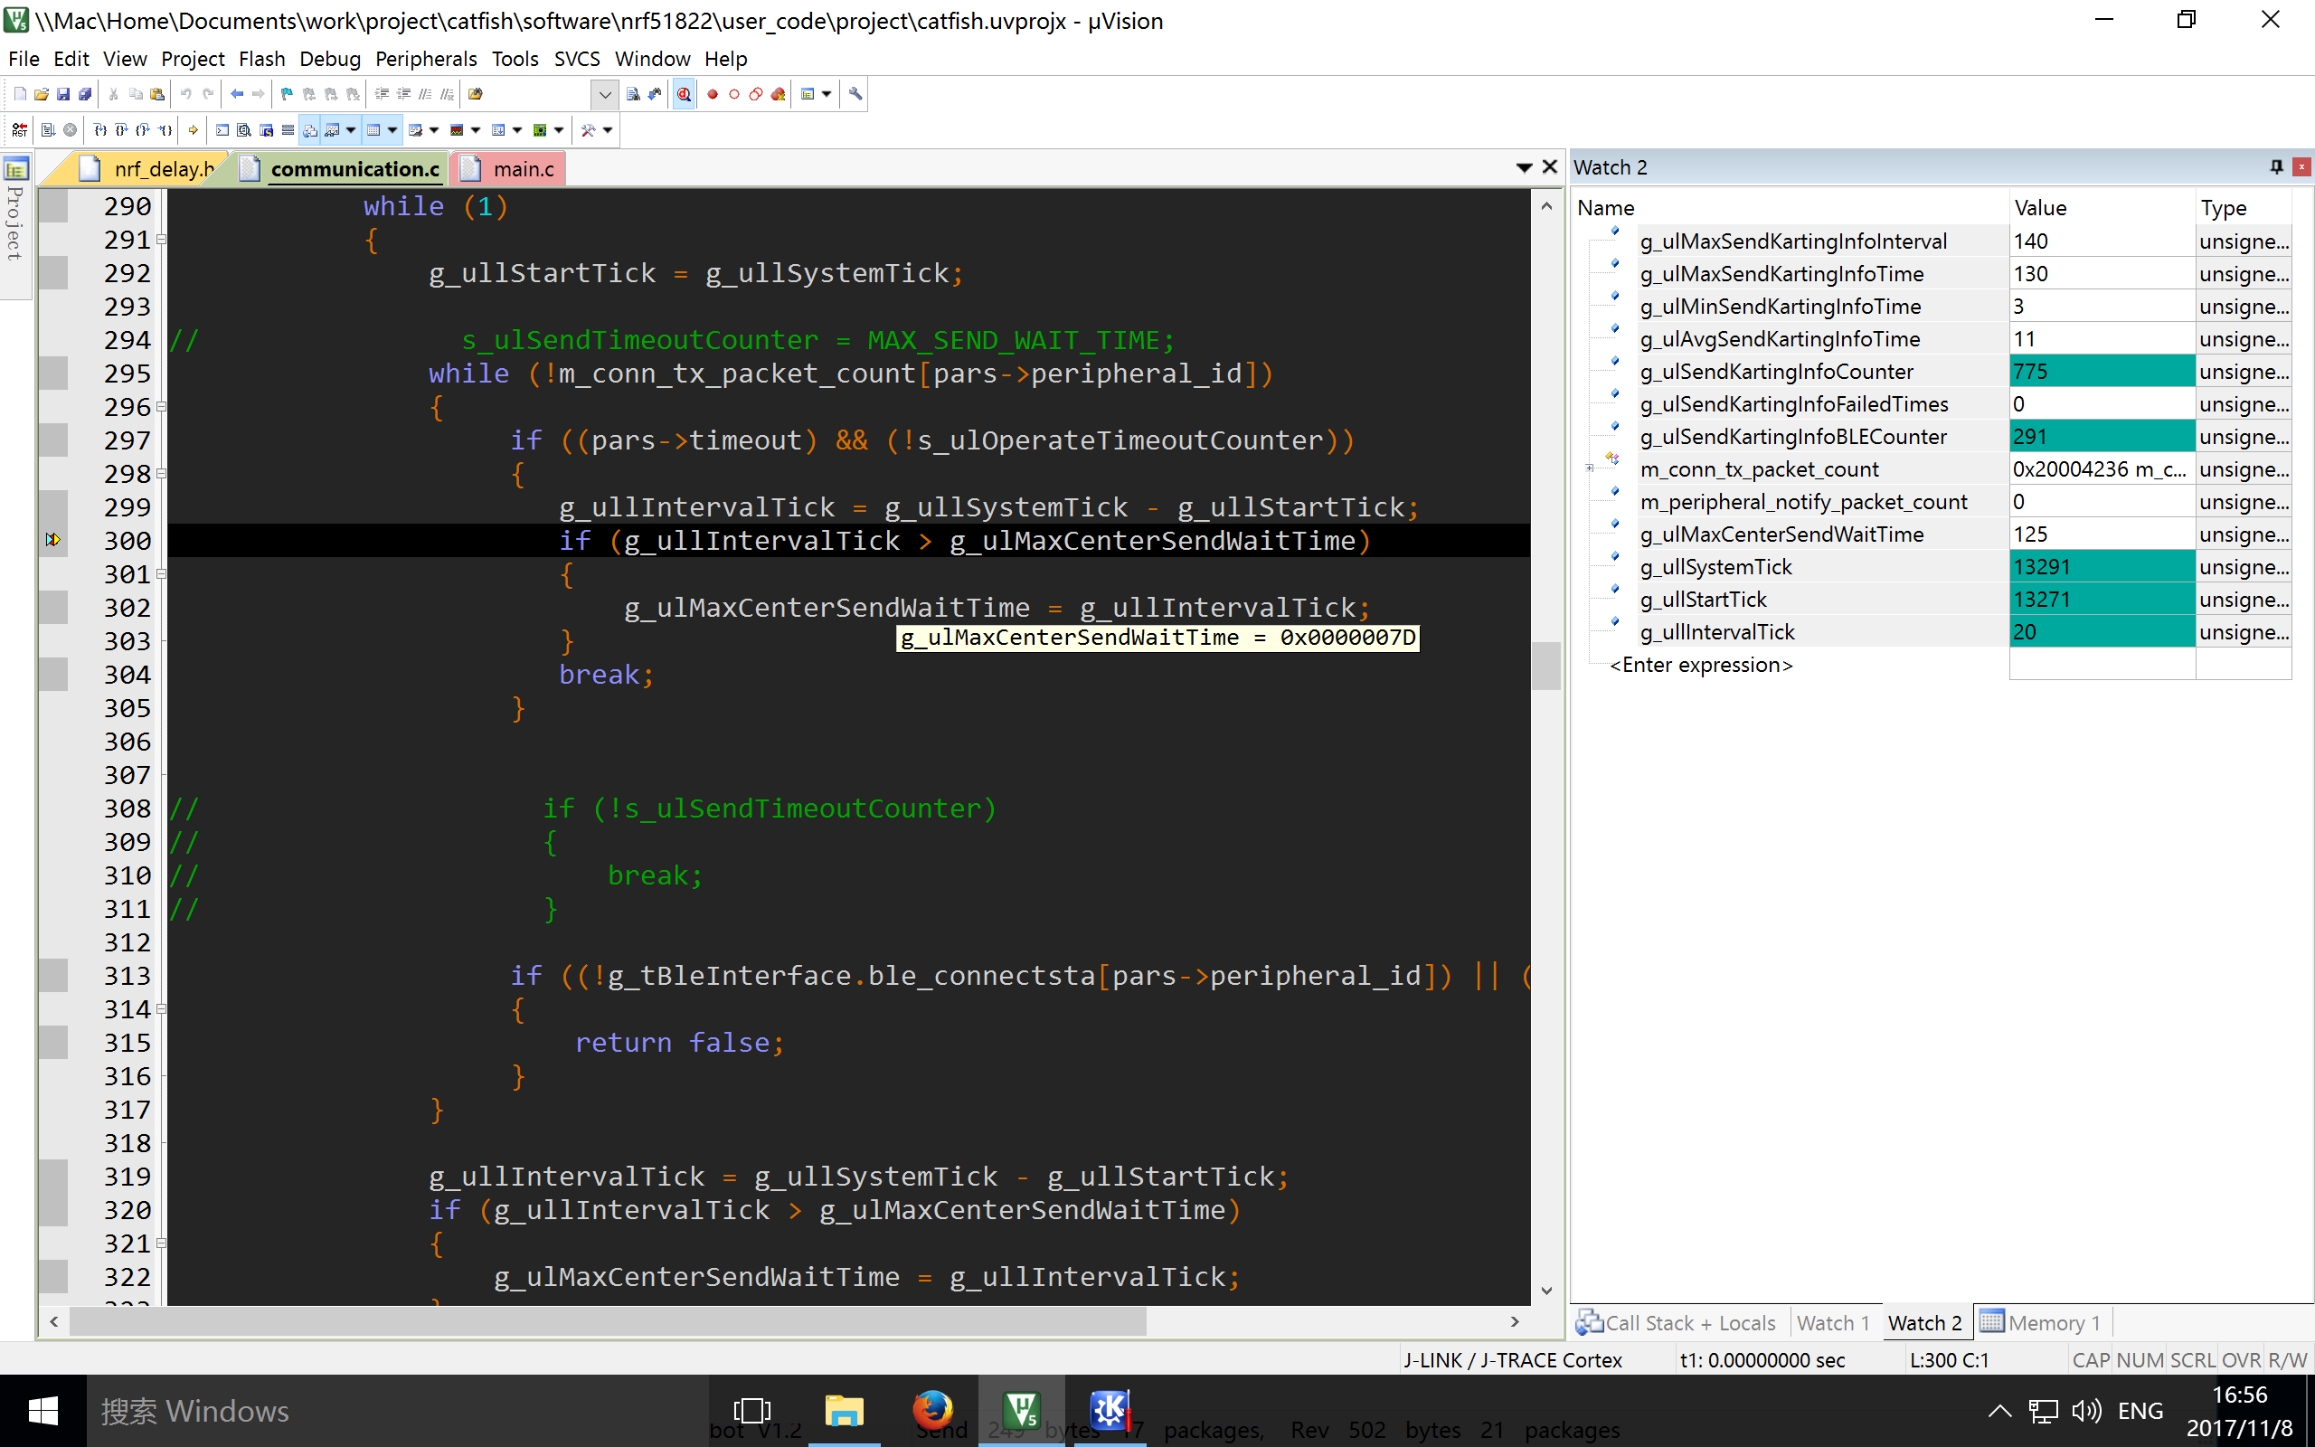Click the Enter expression field in Watch 2
The image size is (2315, 1447).
[1701, 664]
